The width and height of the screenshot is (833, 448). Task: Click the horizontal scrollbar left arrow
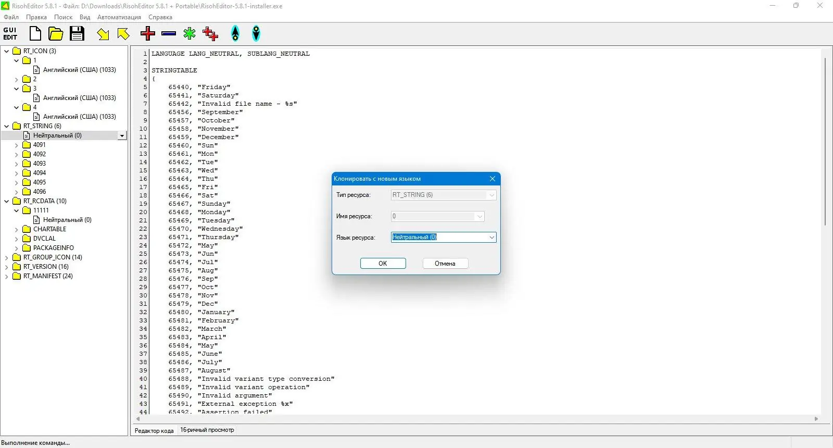138,419
